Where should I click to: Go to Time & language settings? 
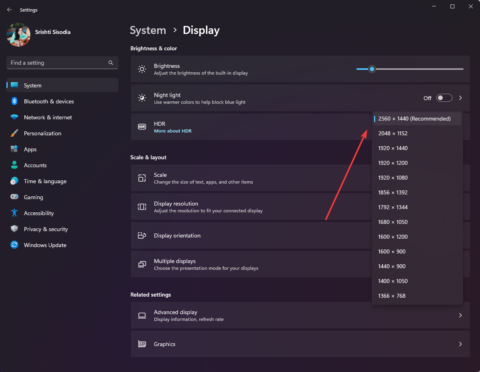tap(45, 181)
